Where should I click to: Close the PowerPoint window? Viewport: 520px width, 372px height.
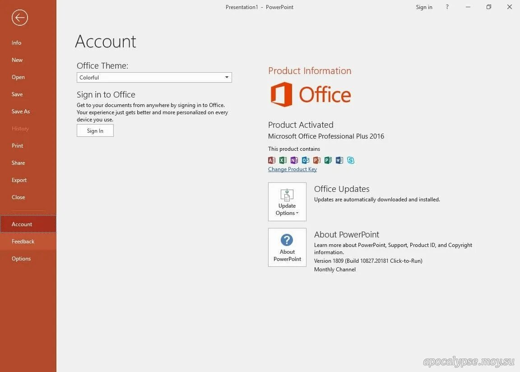coord(510,7)
